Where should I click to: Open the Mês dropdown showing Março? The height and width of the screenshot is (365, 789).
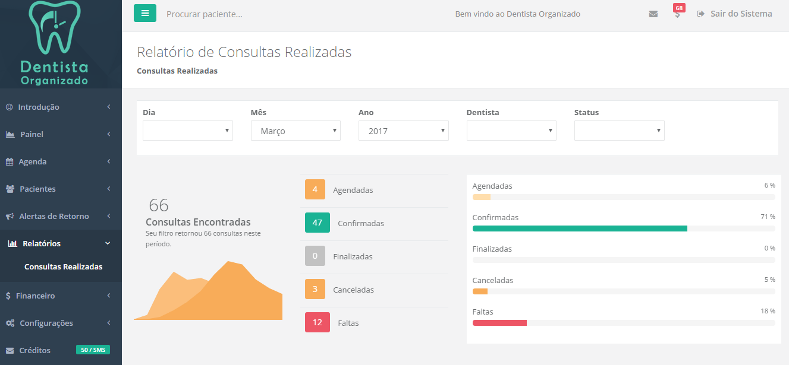(x=296, y=131)
